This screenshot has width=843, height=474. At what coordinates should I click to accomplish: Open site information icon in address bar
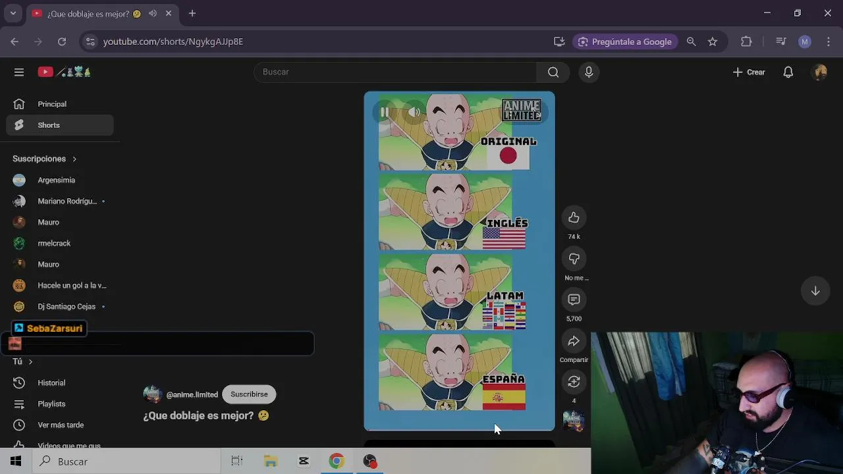coord(90,41)
